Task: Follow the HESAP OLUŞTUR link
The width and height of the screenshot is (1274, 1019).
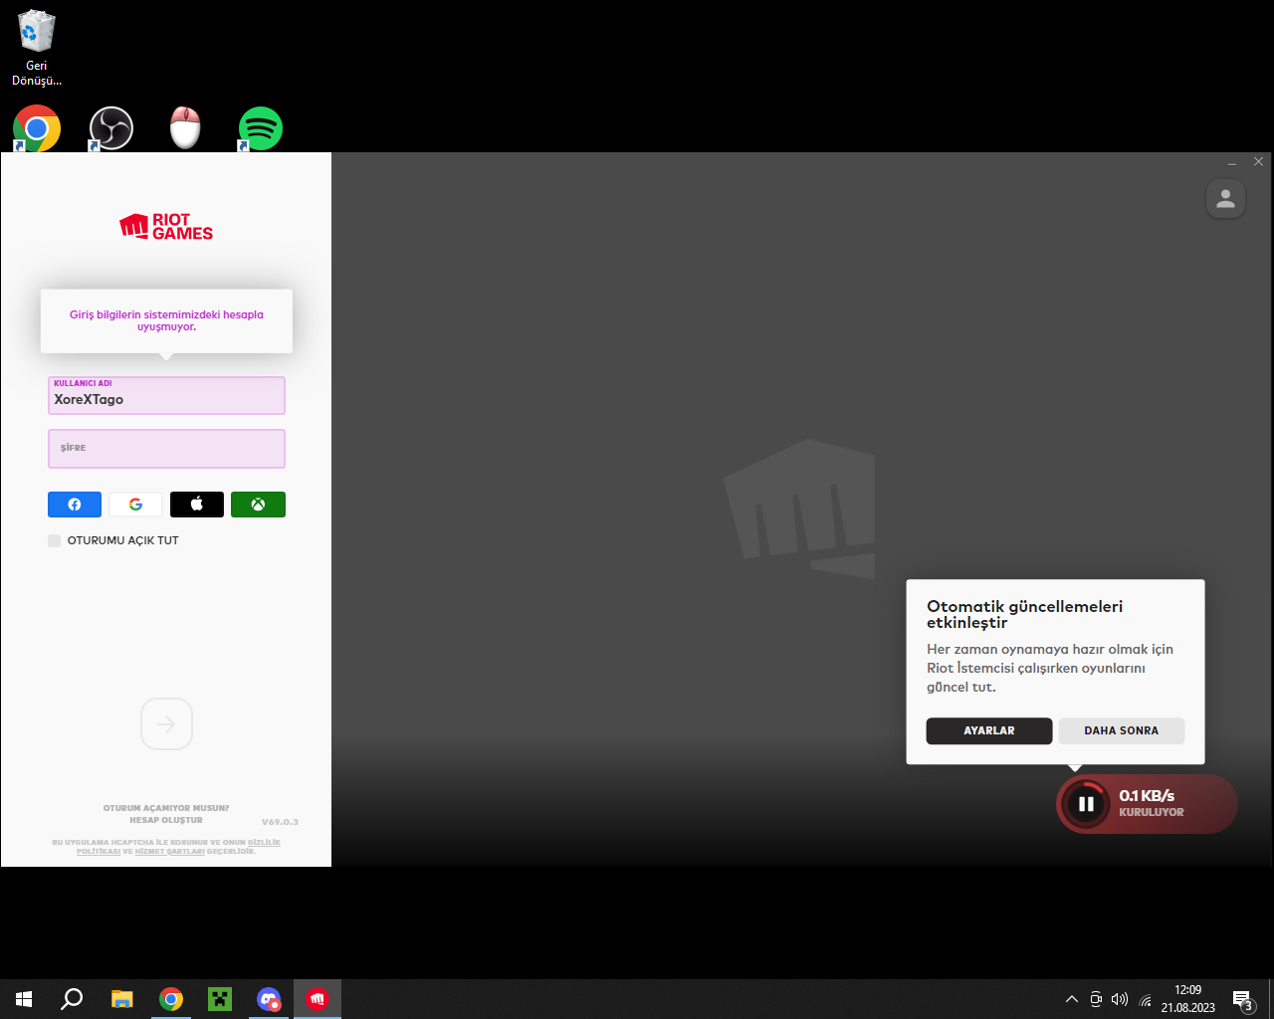Action: click(166, 820)
